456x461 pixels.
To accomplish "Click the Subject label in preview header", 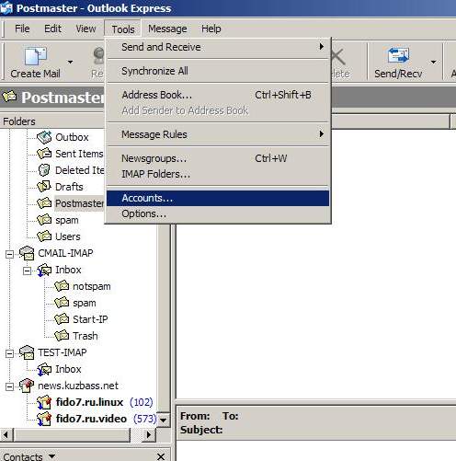I will pos(201,430).
